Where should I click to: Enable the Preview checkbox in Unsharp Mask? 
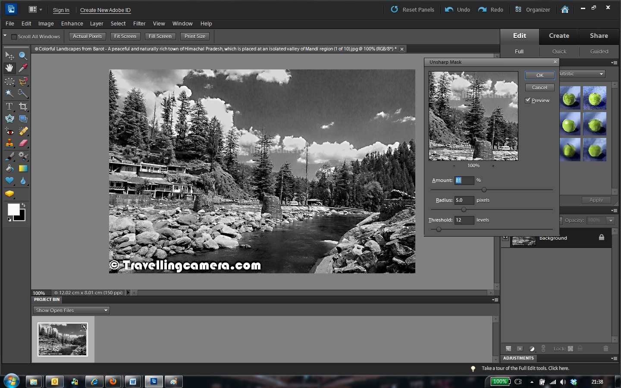pos(527,100)
